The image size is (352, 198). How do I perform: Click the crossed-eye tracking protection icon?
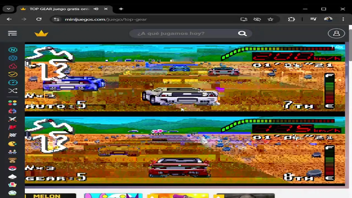tap(257, 19)
